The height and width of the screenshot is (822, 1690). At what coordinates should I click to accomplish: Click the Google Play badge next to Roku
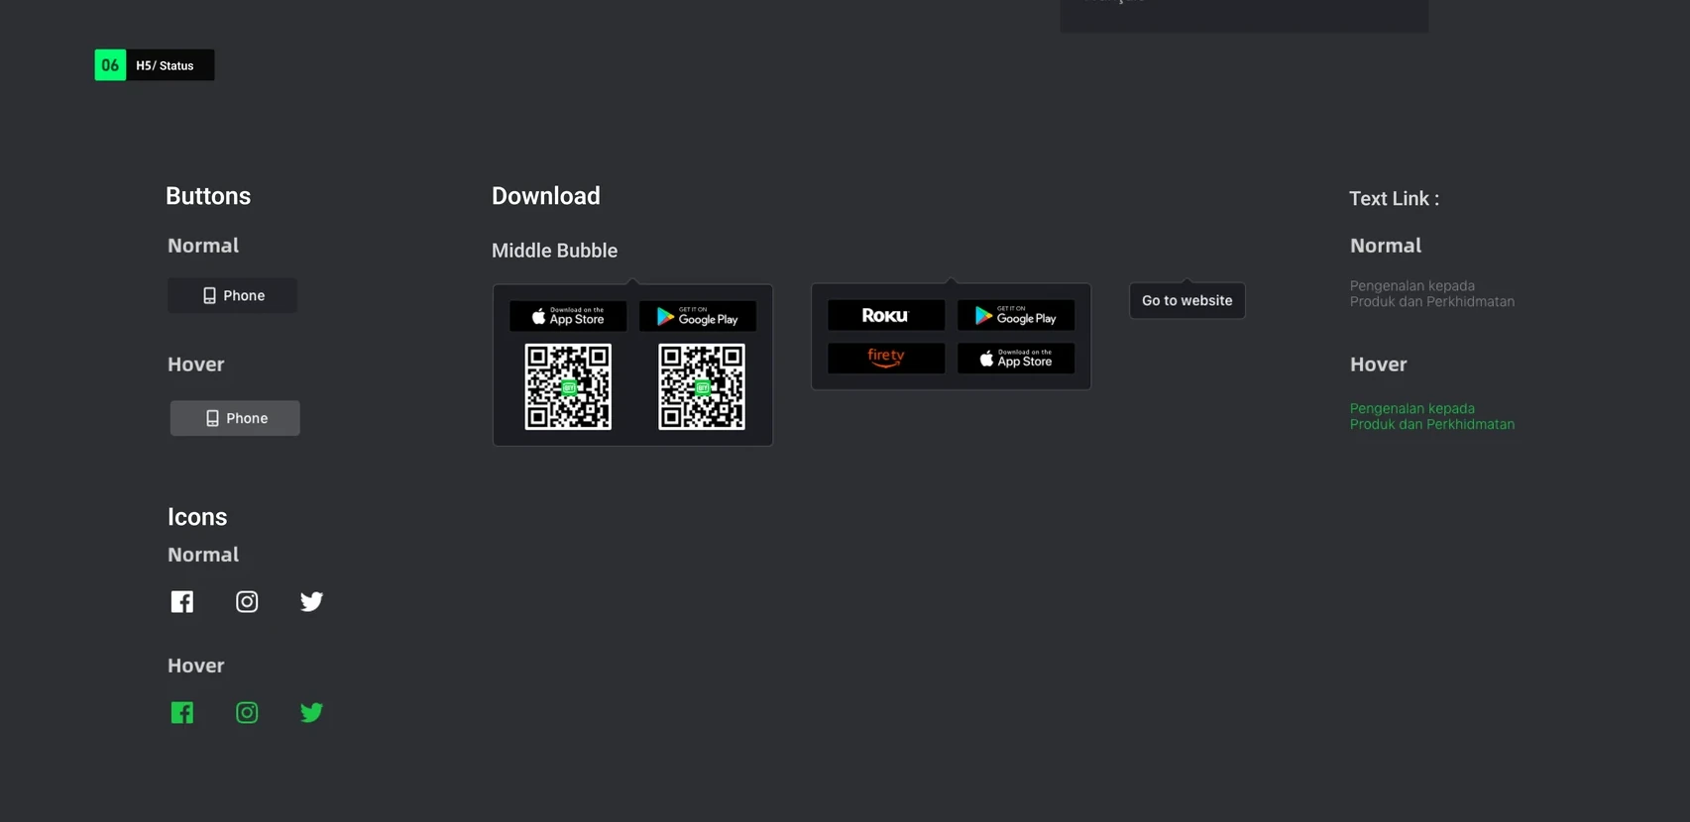point(1016,315)
